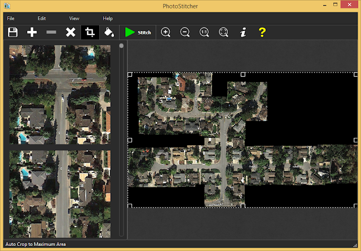Open help with yellow question mark
361x251 pixels.
(x=262, y=33)
